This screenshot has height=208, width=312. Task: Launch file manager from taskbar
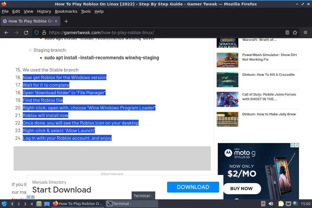[x=39, y=204]
